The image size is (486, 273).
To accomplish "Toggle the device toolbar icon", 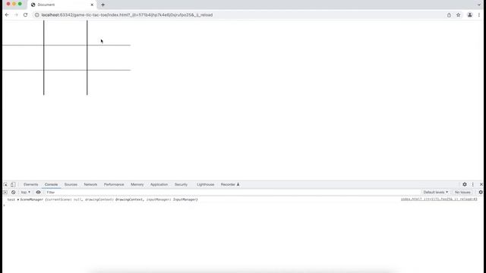I will point(13,184).
